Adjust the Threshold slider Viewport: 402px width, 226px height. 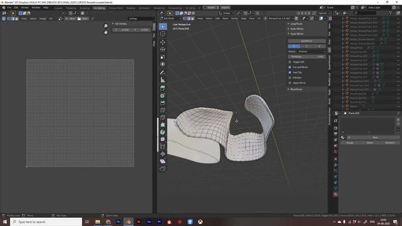(307, 56)
